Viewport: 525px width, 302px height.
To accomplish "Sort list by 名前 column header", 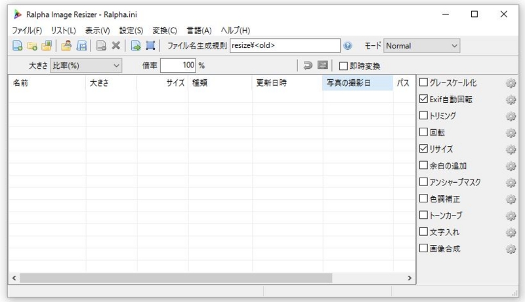I will (x=47, y=83).
